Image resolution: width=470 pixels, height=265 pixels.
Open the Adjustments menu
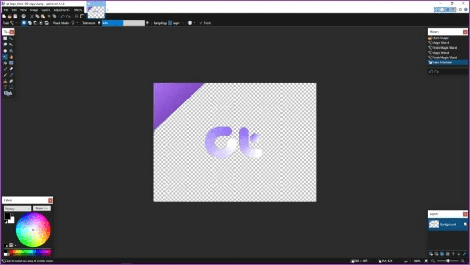point(61,10)
